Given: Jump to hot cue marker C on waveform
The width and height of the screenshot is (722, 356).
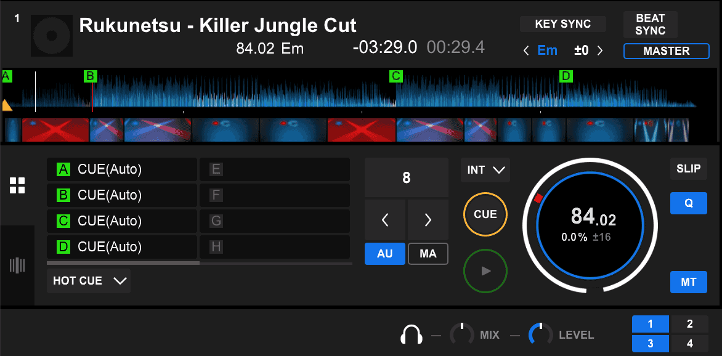Looking at the screenshot, I should 395,76.
